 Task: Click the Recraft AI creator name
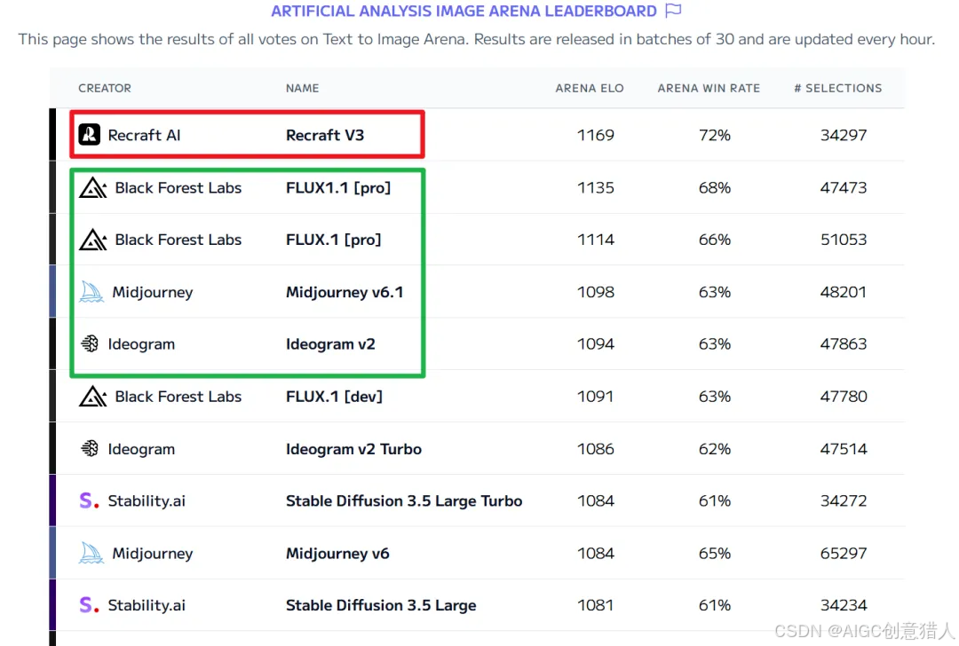(x=144, y=135)
